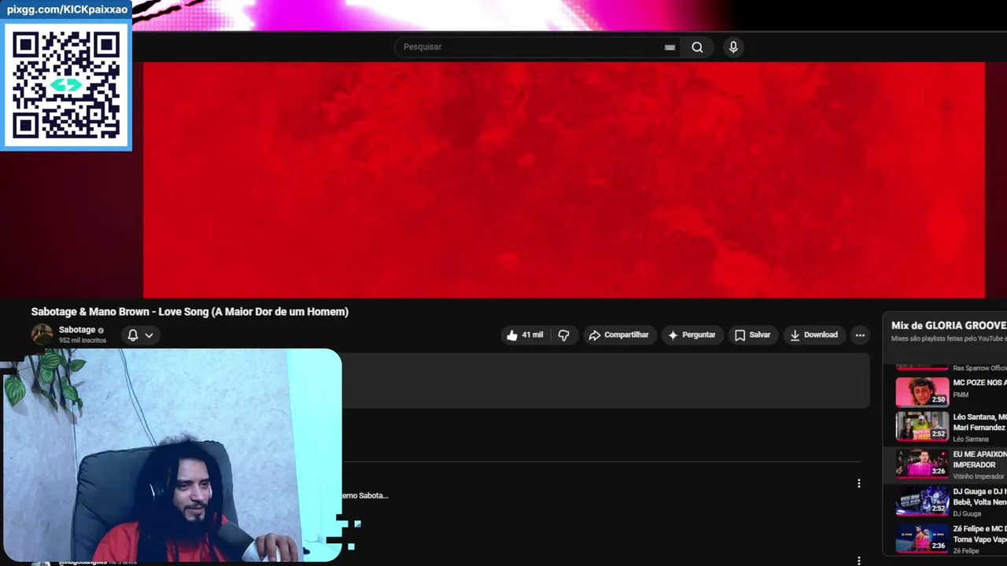Open Sabotage channel avatar

pyautogui.click(x=42, y=335)
